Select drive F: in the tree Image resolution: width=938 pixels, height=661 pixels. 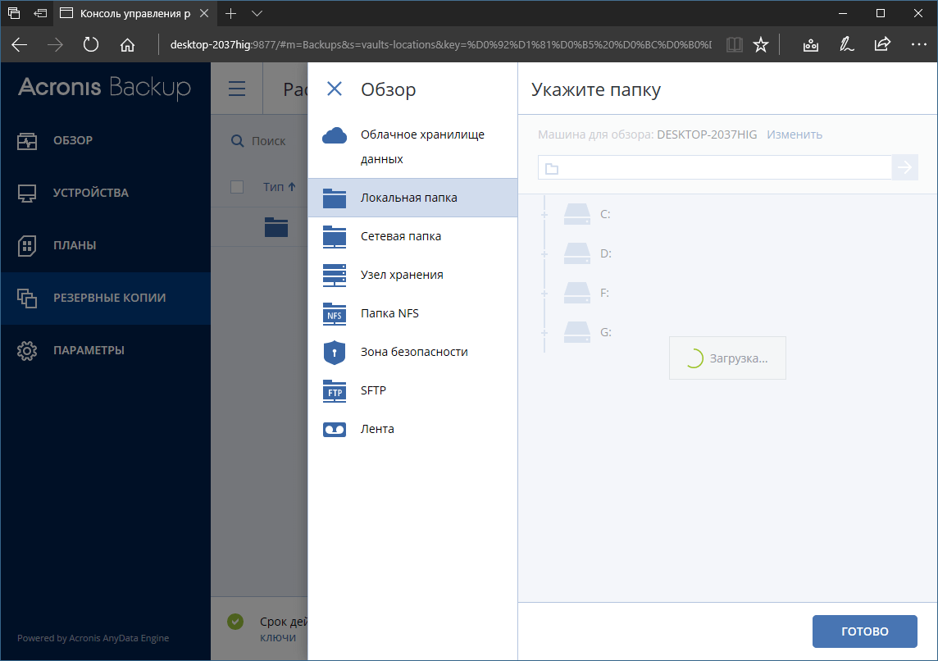[587, 293]
